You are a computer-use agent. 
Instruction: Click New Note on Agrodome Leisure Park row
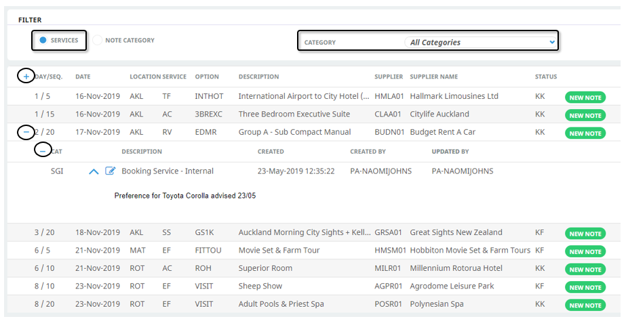(585, 287)
